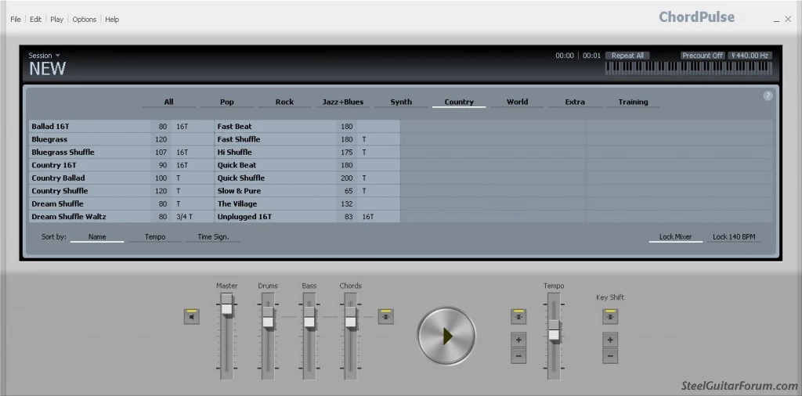The width and height of the screenshot is (802, 396).
Task: Select the Bluegrass Shuffle style
Action: pyautogui.click(x=63, y=152)
